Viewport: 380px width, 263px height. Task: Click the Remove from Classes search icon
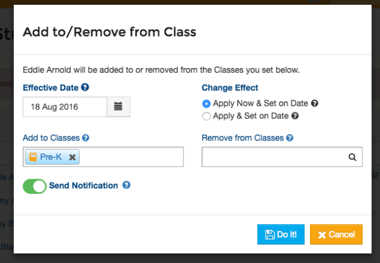coord(352,157)
